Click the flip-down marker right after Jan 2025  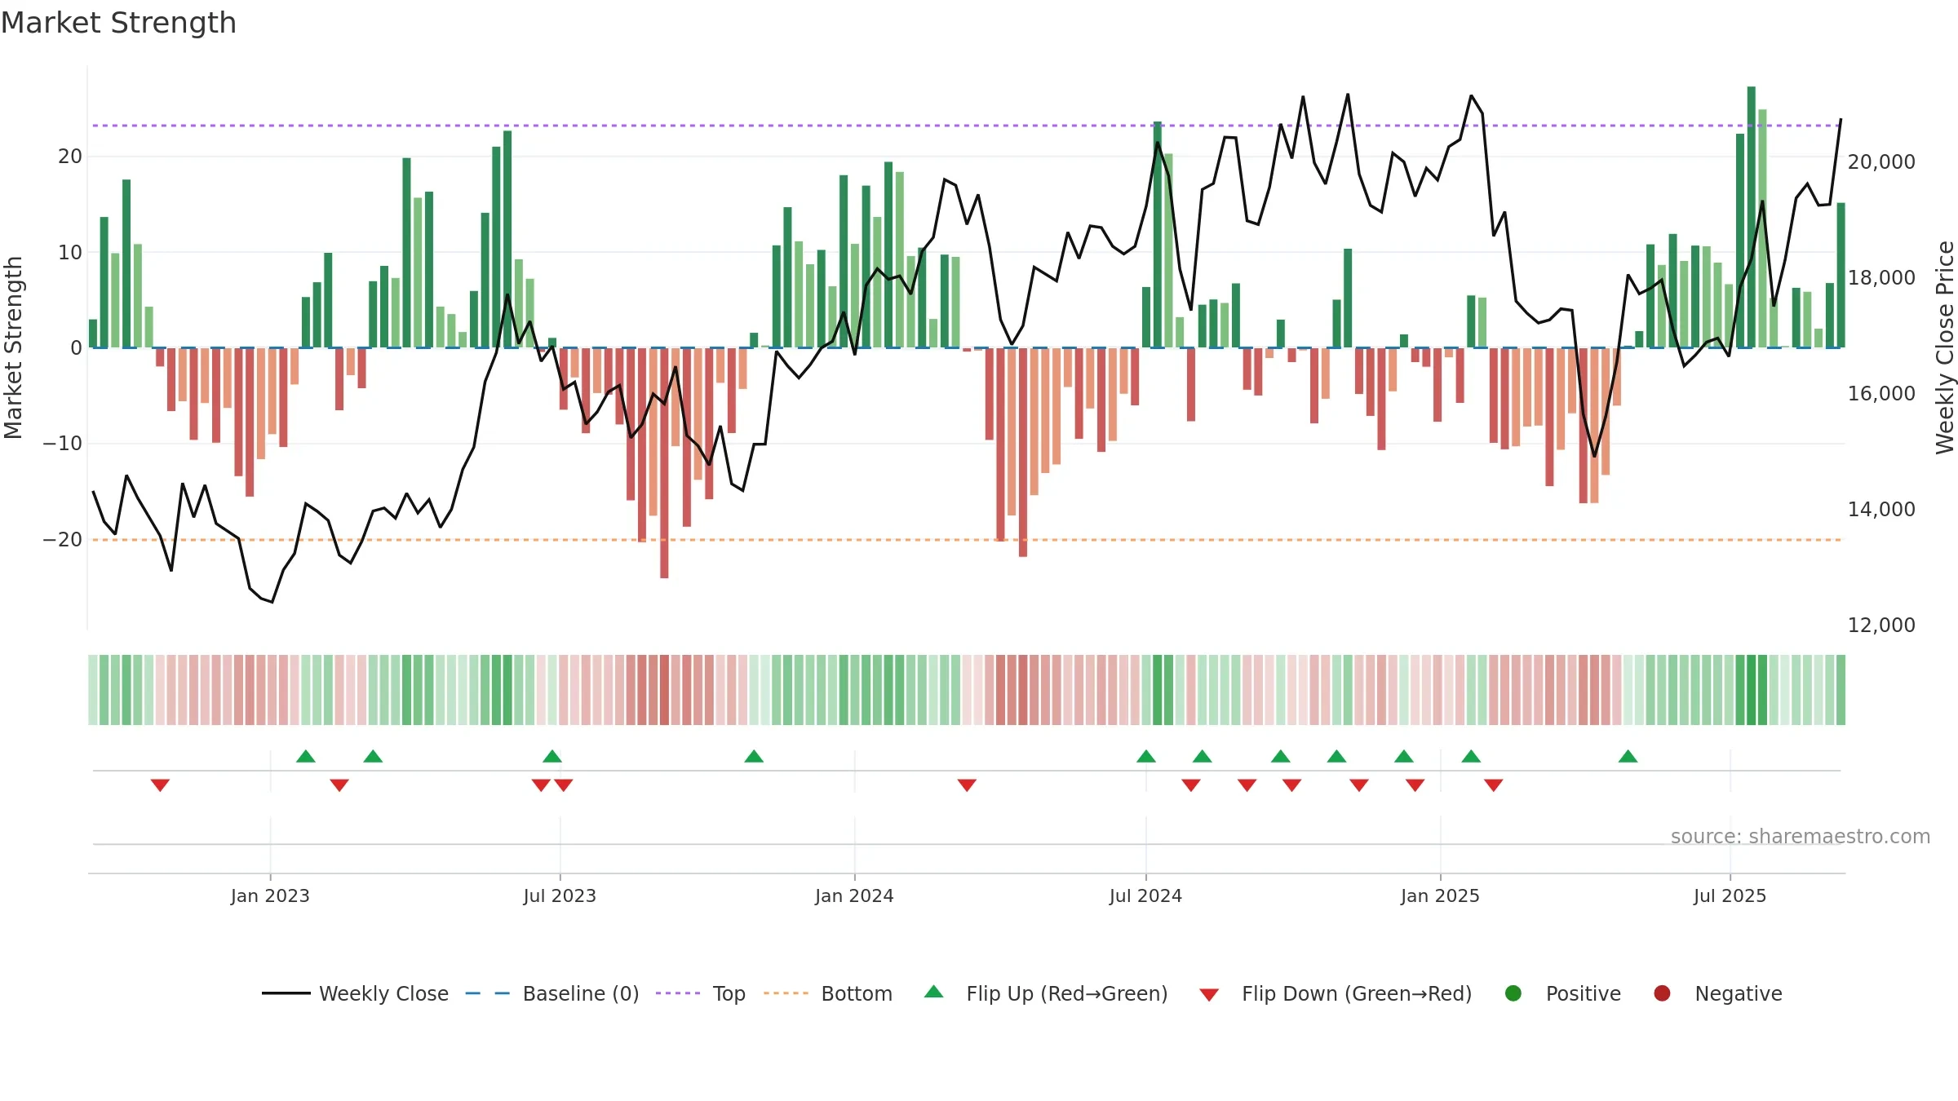1494,785
